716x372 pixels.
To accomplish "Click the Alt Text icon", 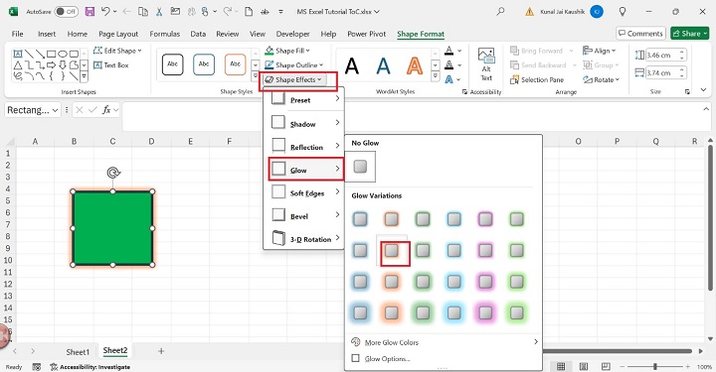I will pyautogui.click(x=486, y=64).
